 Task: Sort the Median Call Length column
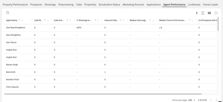click(153, 20)
